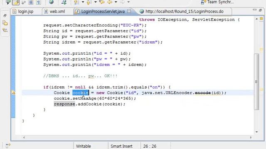The width and height of the screenshot is (266, 149).
Task: Click the Back navigation arrow
Action: point(110,2)
